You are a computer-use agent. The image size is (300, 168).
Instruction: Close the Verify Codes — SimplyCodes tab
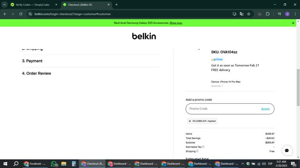point(56,5)
